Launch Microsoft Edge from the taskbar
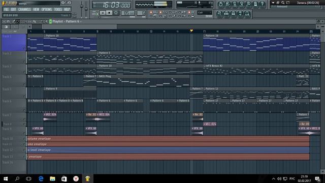This screenshot has width=325, height=183. [x=41, y=178]
